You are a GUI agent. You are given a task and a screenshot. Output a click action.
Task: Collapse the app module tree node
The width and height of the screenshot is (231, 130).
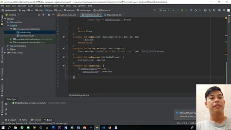5,19
